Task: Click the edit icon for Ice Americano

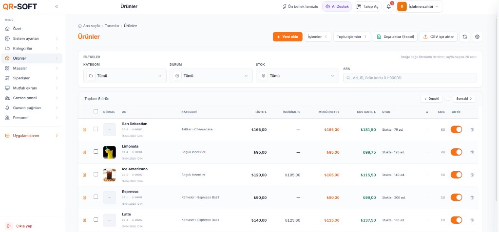Action: coord(84,175)
